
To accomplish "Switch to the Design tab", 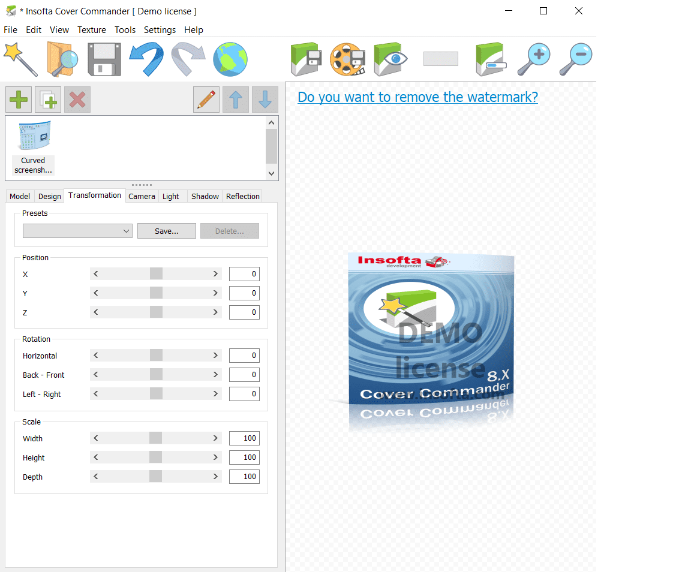I will click(50, 197).
